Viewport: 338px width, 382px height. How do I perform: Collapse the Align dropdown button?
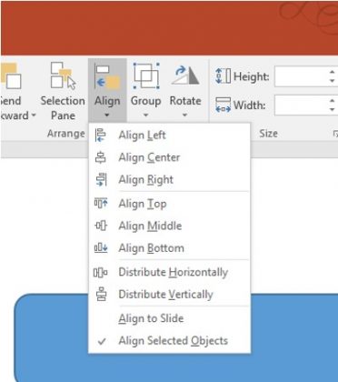coord(107,90)
